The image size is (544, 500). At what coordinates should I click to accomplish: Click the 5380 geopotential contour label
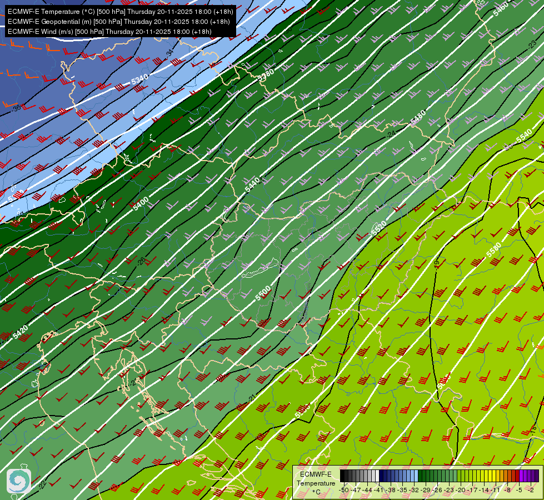[266, 75]
